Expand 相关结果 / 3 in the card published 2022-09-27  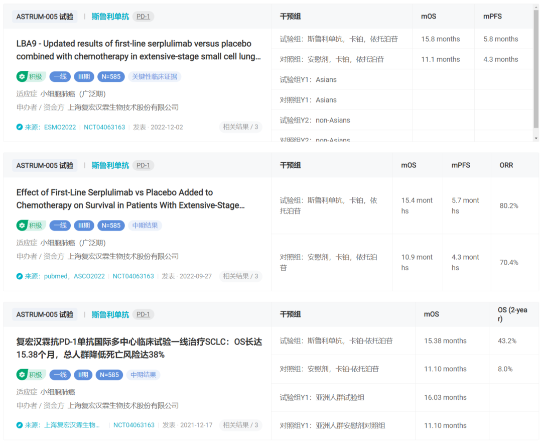coord(240,276)
